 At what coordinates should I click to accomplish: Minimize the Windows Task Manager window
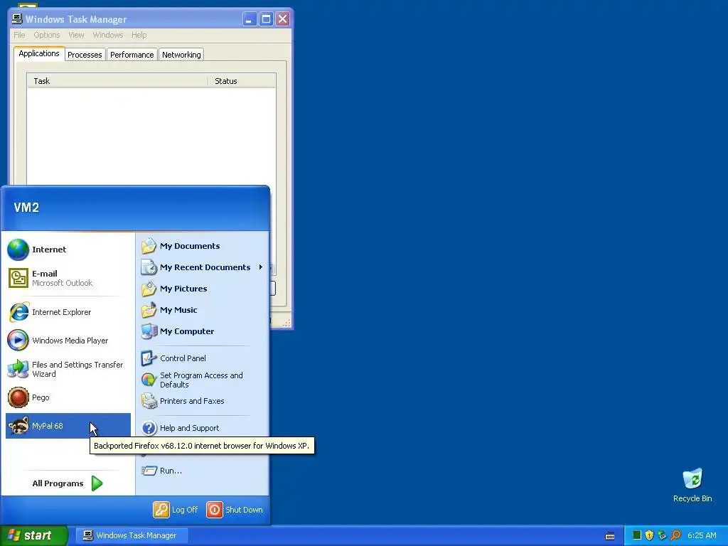(x=250, y=19)
